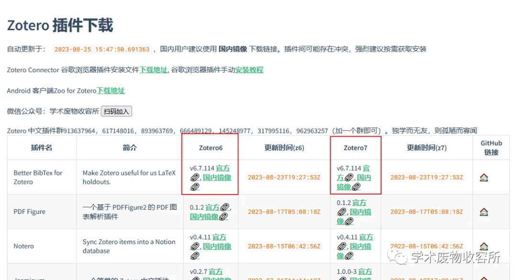Click the 更新时间(z7) column header
Viewport: 517px width, 280px height.
point(427,148)
